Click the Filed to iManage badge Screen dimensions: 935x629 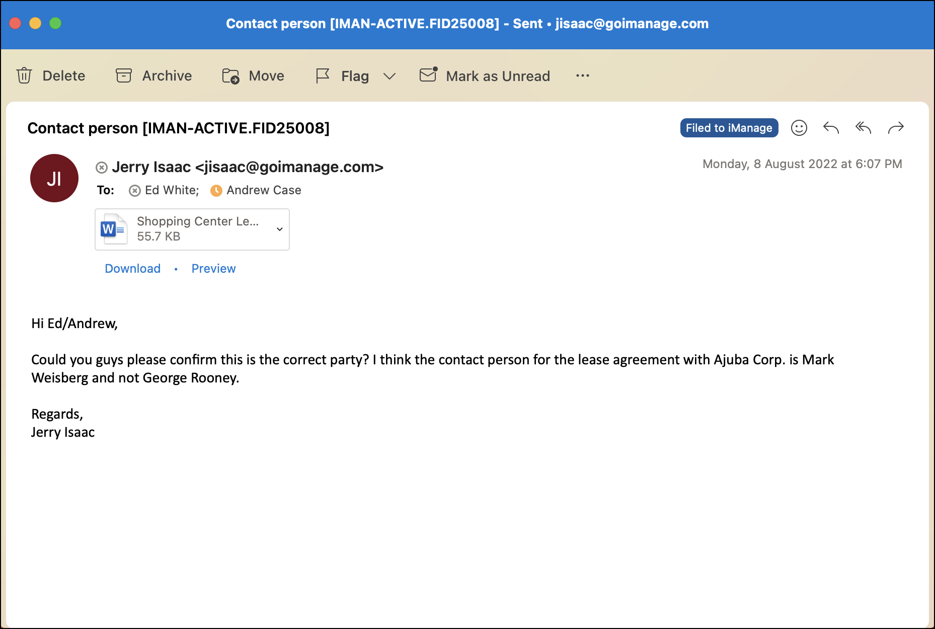729,128
